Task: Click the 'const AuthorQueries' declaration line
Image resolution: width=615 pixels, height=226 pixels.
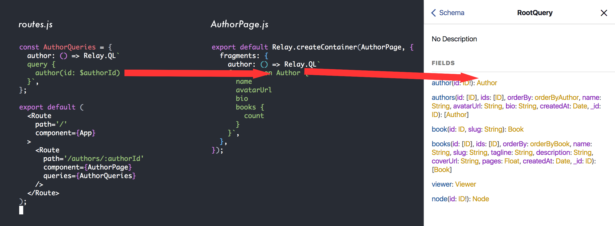Action: 66,47
